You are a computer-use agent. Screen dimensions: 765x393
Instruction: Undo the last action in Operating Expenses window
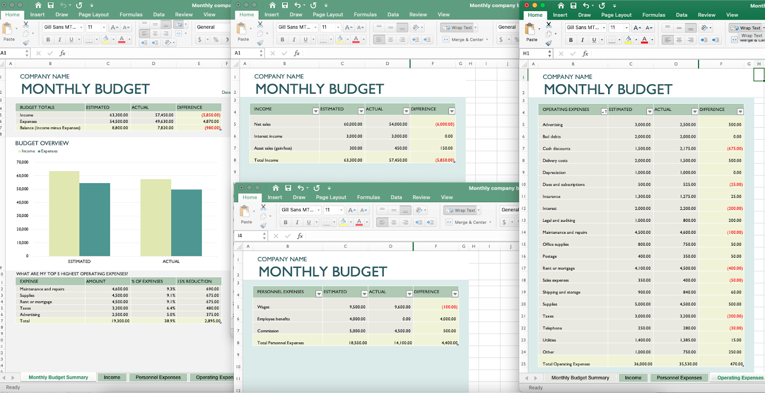point(586,6)
